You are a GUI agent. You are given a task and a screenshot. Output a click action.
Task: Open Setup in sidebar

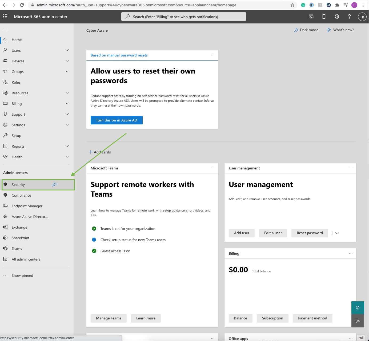pos(37,136)
